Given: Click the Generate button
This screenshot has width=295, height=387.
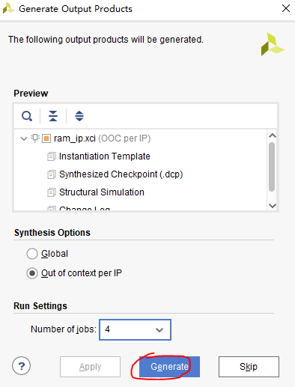Looking at the screenshot, I should click(169, 367).
